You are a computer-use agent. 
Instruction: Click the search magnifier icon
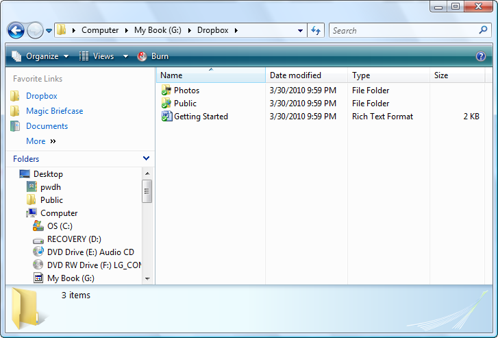pyautogui.click(x=483, y=30)
